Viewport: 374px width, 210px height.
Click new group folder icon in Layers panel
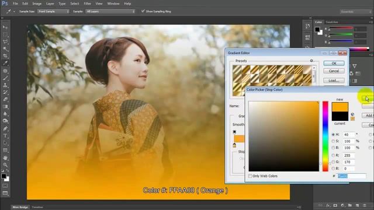point(349,205)
